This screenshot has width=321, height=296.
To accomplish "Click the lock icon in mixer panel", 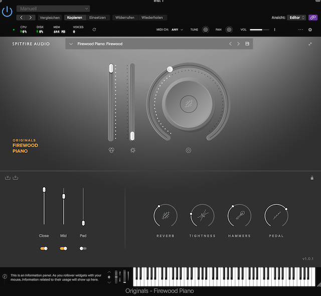I will click(x=312, y=178).
